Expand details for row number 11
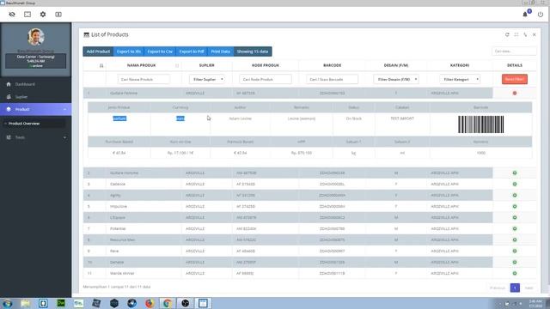Screen dimensions: 550x309 515,273
